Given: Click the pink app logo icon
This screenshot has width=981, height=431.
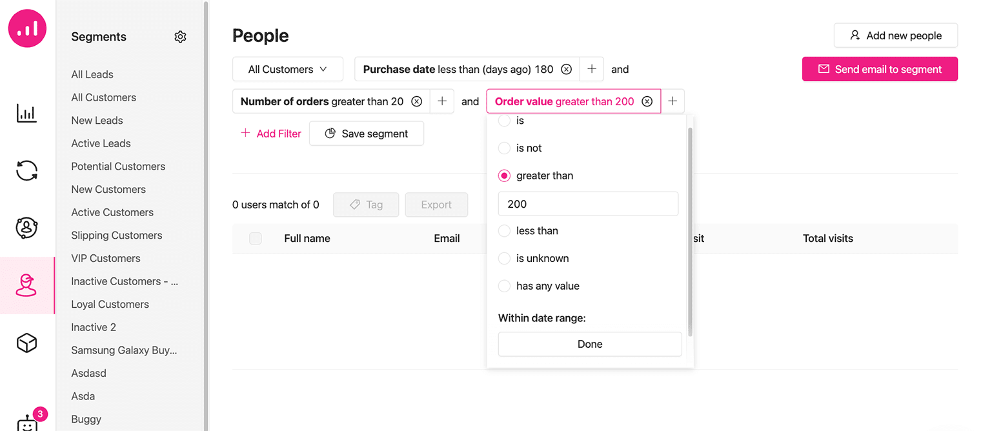Looking at the screenshot, I should tap(27, 28).
